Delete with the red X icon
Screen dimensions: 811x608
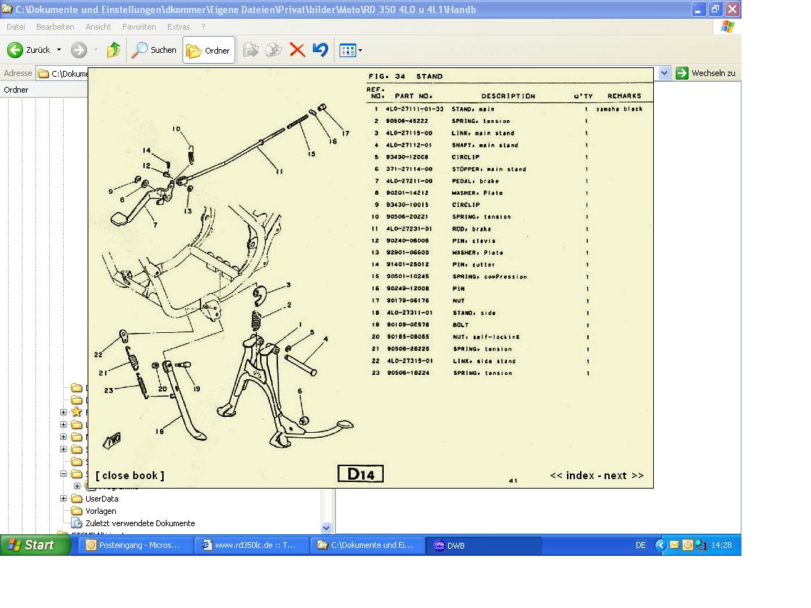[298, 50]
